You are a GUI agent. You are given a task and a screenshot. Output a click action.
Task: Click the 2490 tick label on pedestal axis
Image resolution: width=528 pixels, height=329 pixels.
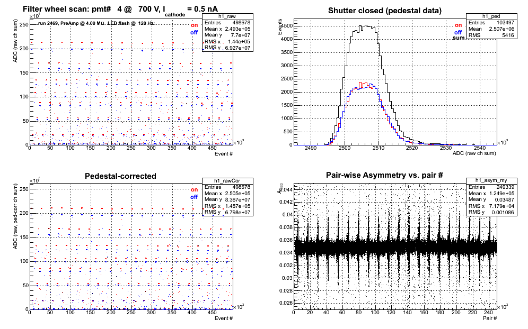click(311, 148)
